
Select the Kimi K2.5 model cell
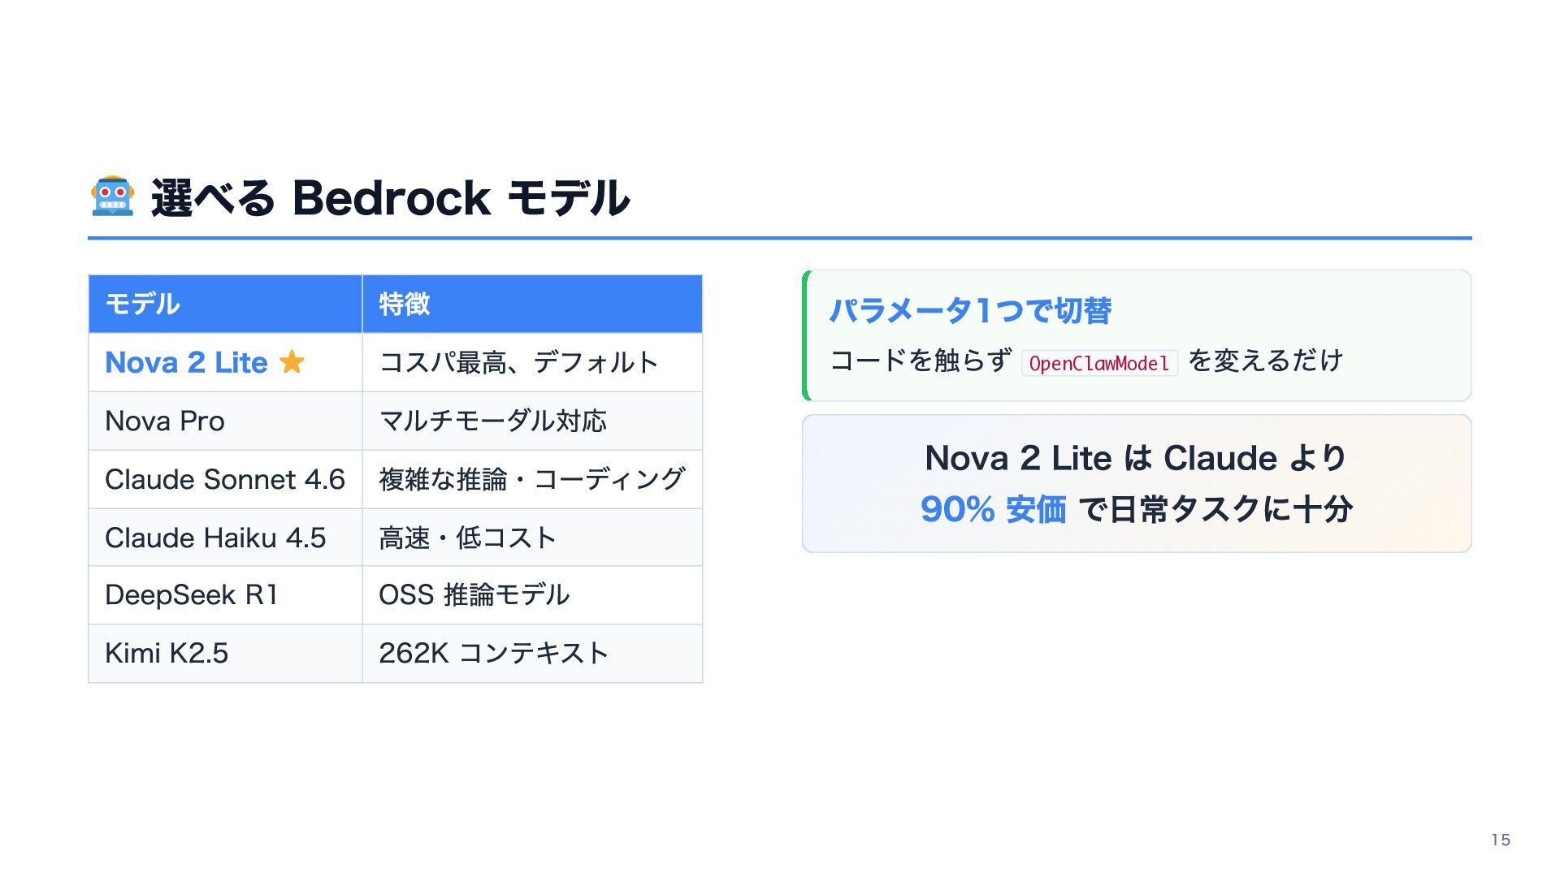[225, 654]
